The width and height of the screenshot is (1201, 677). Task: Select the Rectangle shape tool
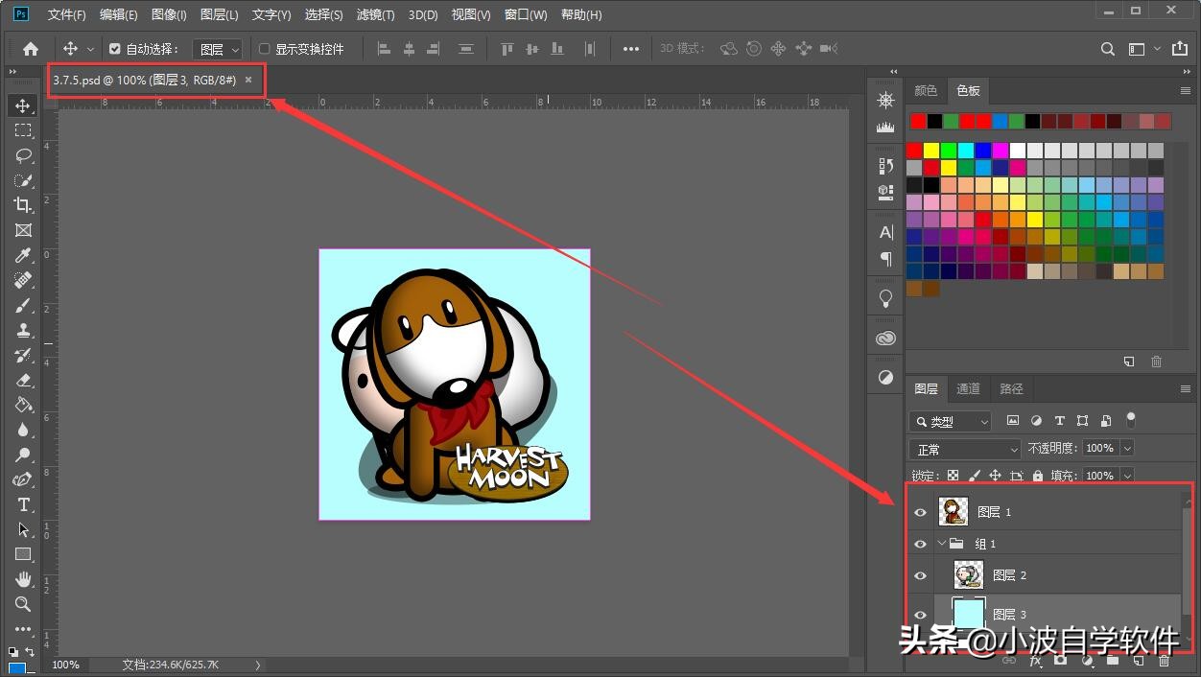23,554
